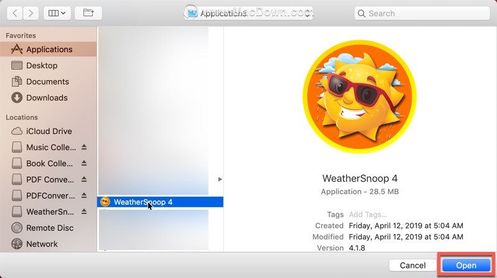Click the Created date value
This screenshot has height=278, width=497.
pos(406,226)
